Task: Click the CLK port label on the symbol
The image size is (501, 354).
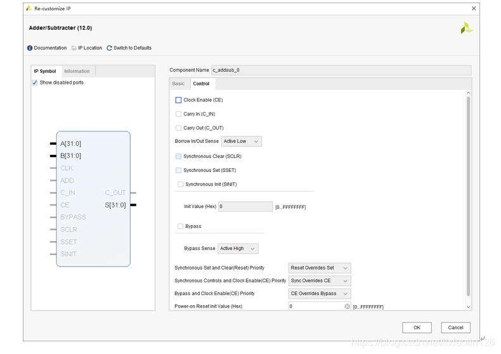Action: pyautogui.click(x=67, y=168)
